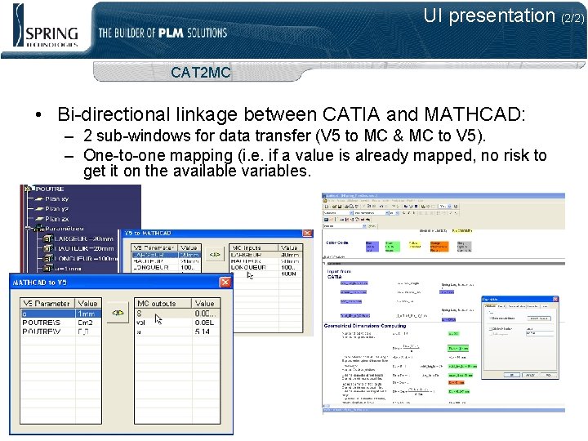Screen dimensions: 588x441
Task: Click the 5.14 value in MC outputs
Action: pyautogui.click(x=203, y=332)
